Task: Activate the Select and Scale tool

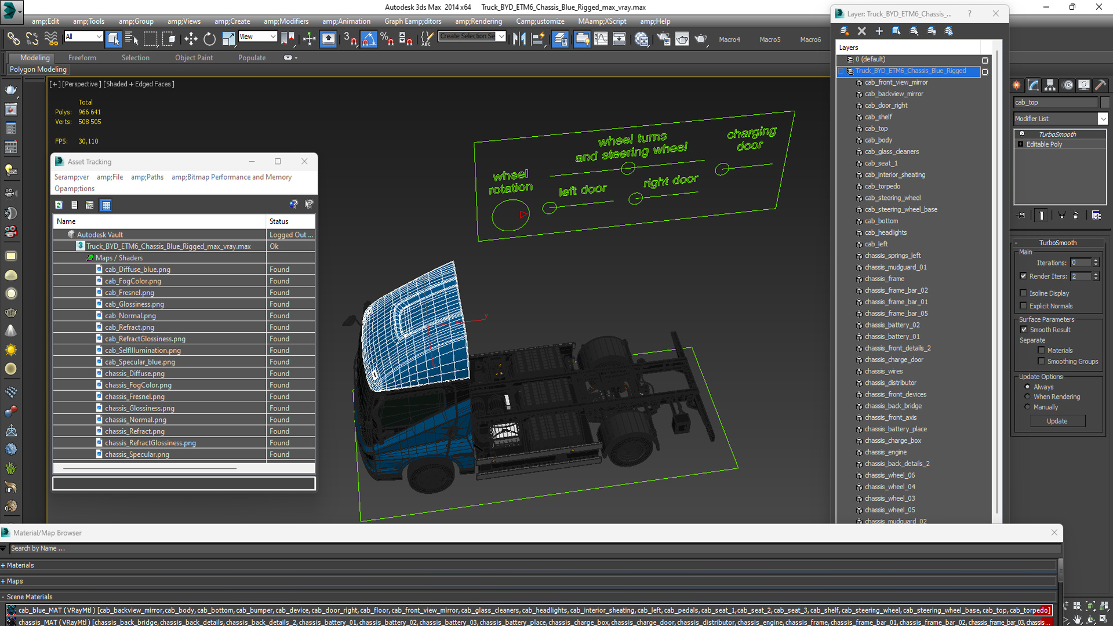Action: tap(228, 39)
